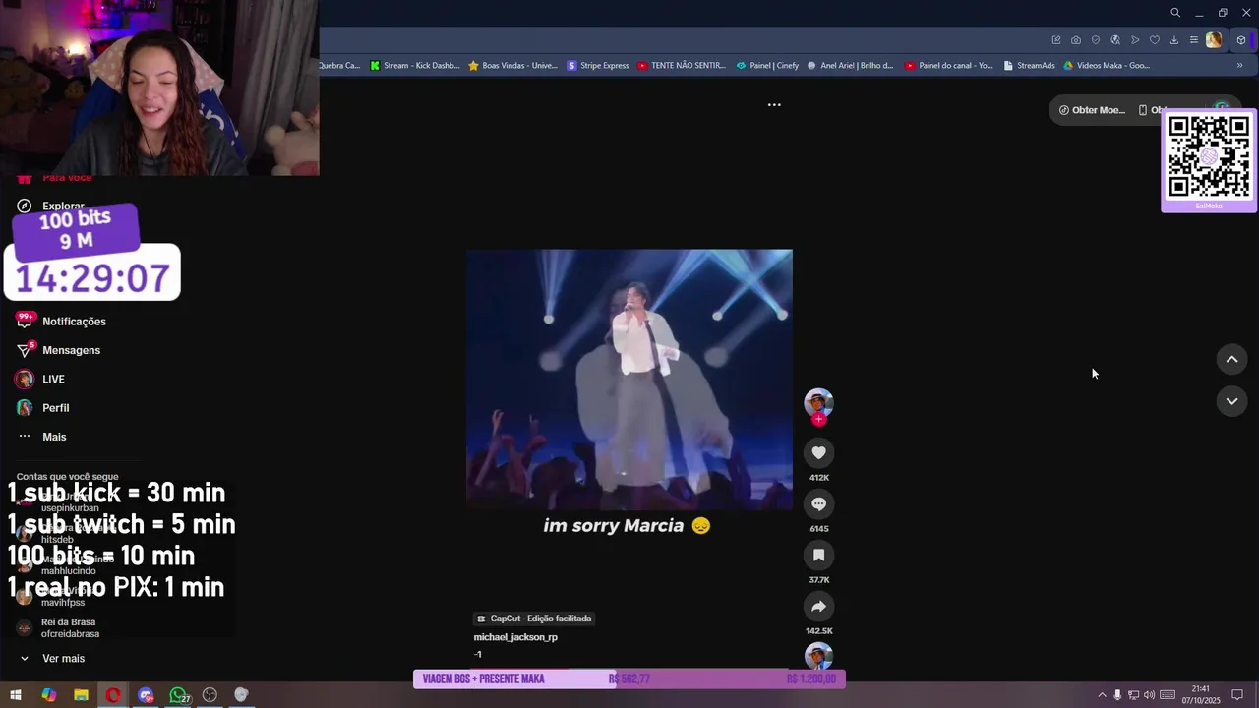Open the touch keyboard tray icon
The width and height of the screenshot is (1259, 708).
click(x=1168, y=695)
